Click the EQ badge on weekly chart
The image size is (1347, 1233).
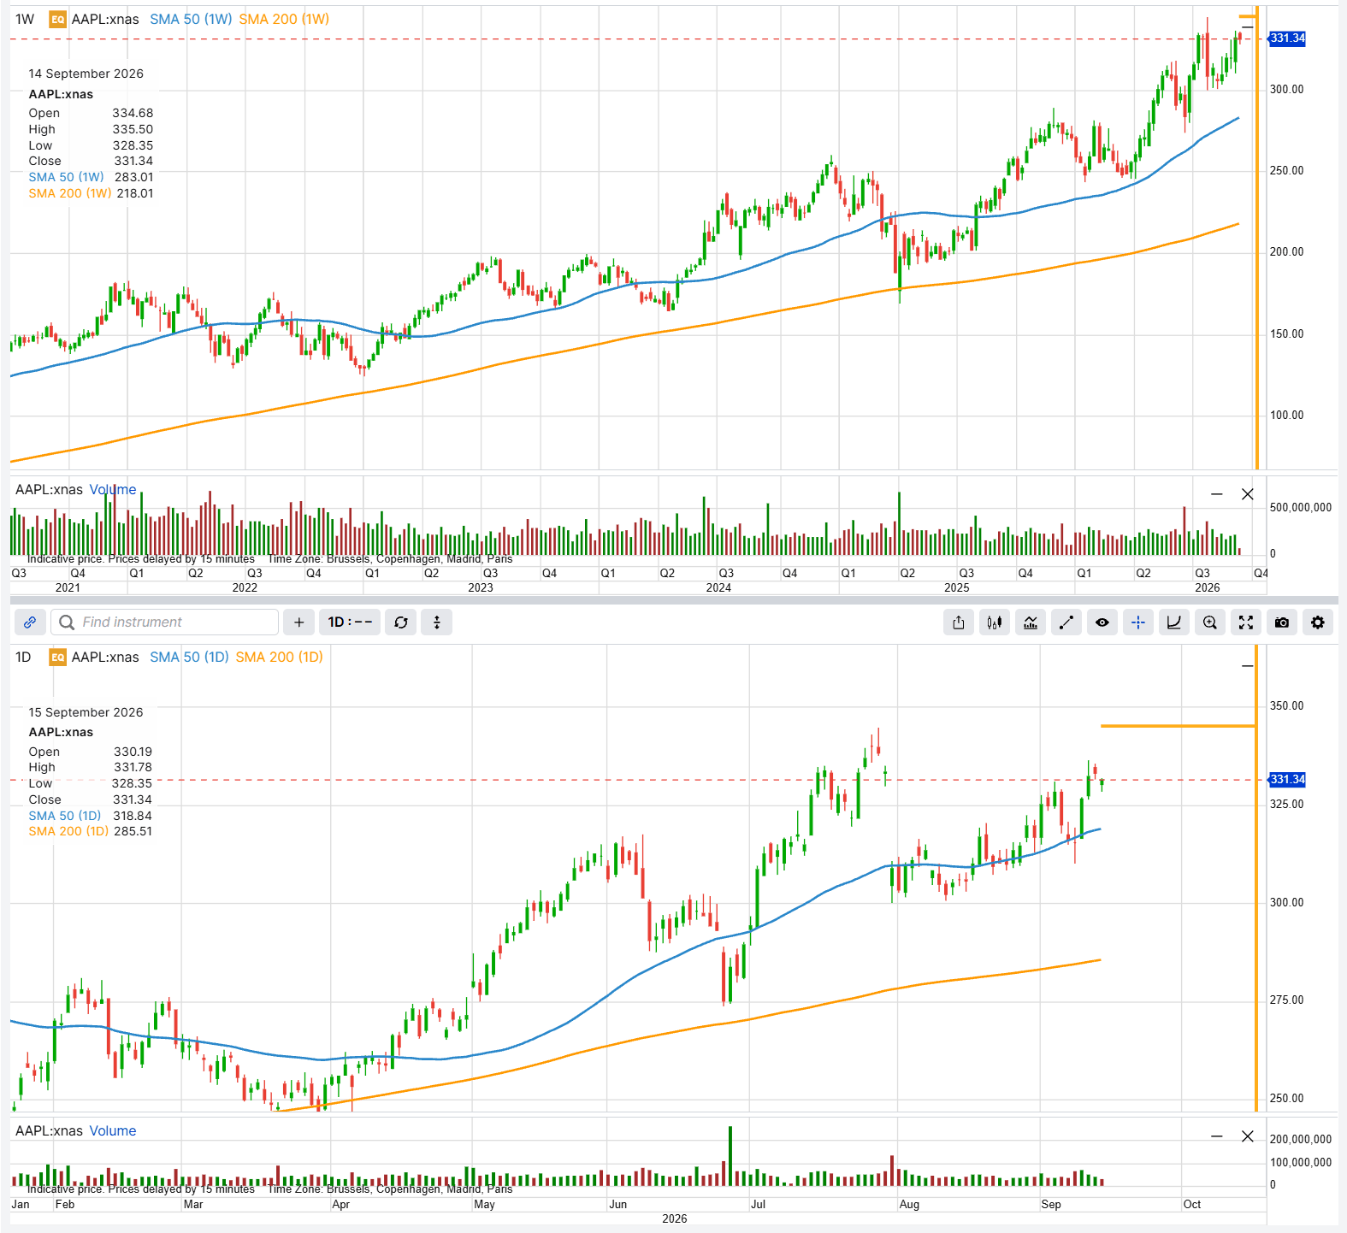[57, 19]
